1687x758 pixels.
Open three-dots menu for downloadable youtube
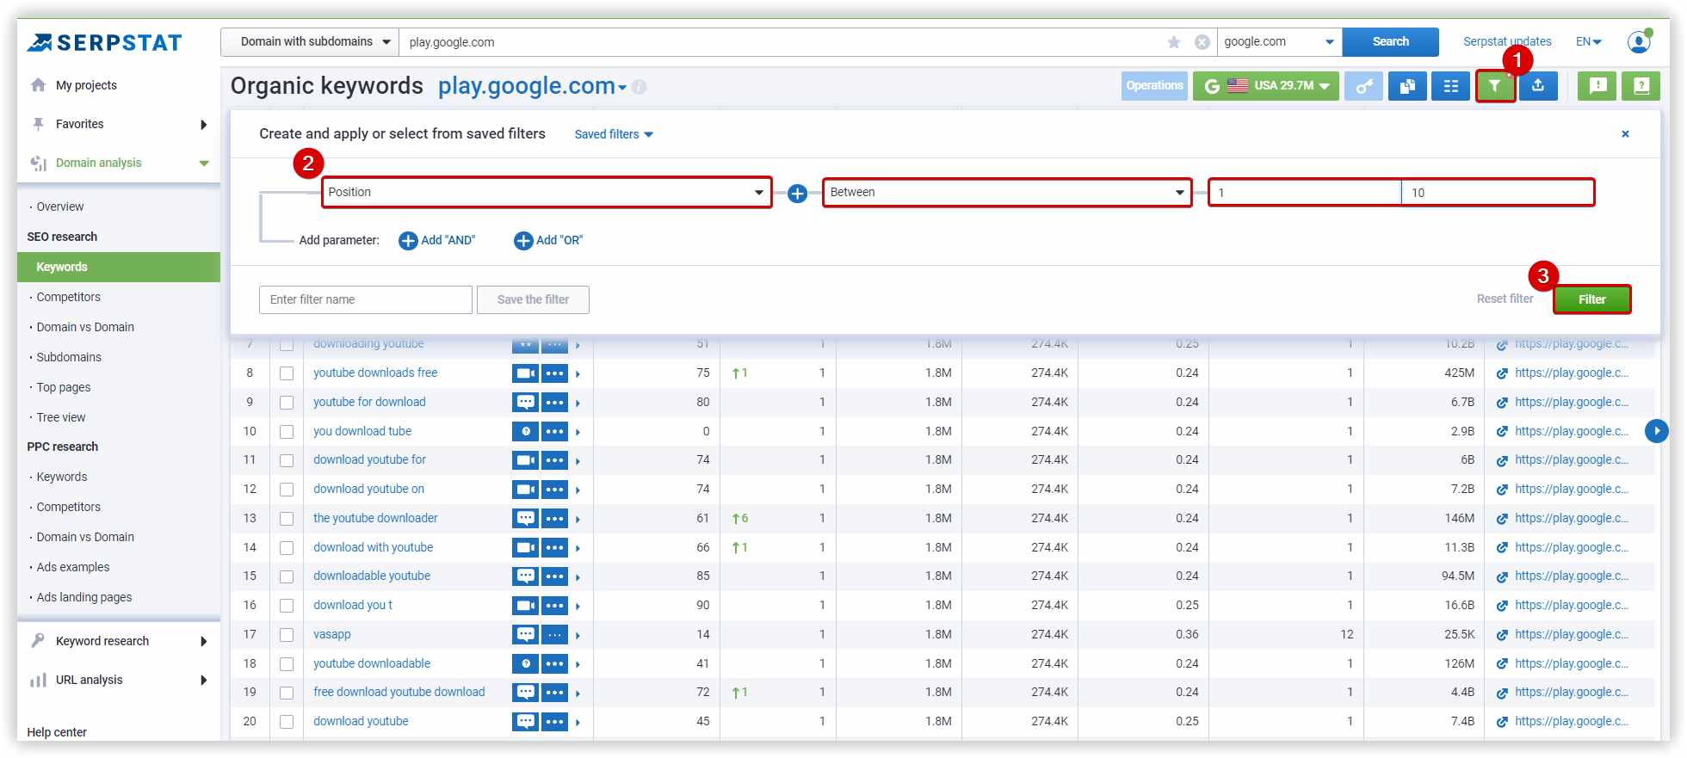tap(554, 576)
